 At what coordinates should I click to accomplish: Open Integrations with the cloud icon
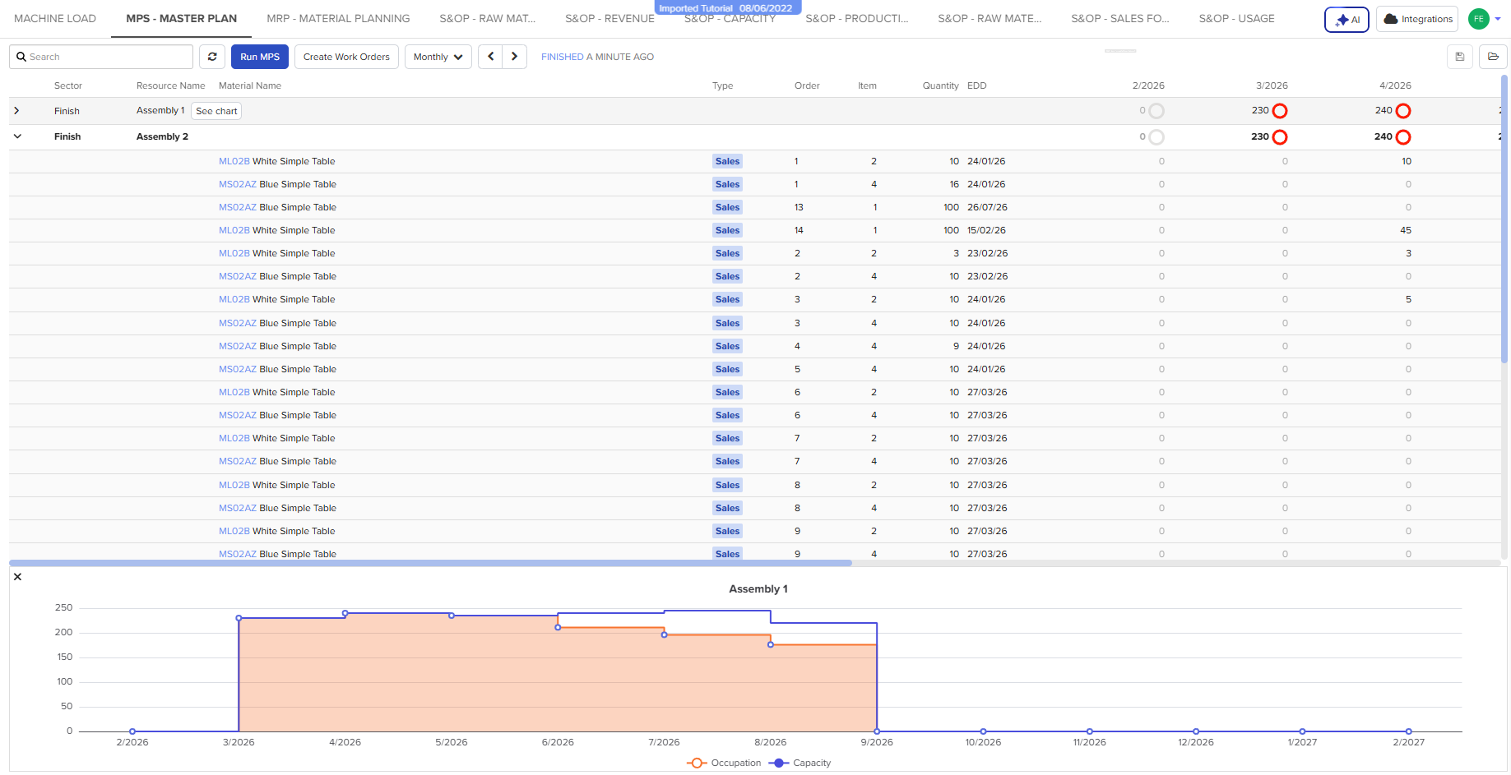pos(1417,19)
